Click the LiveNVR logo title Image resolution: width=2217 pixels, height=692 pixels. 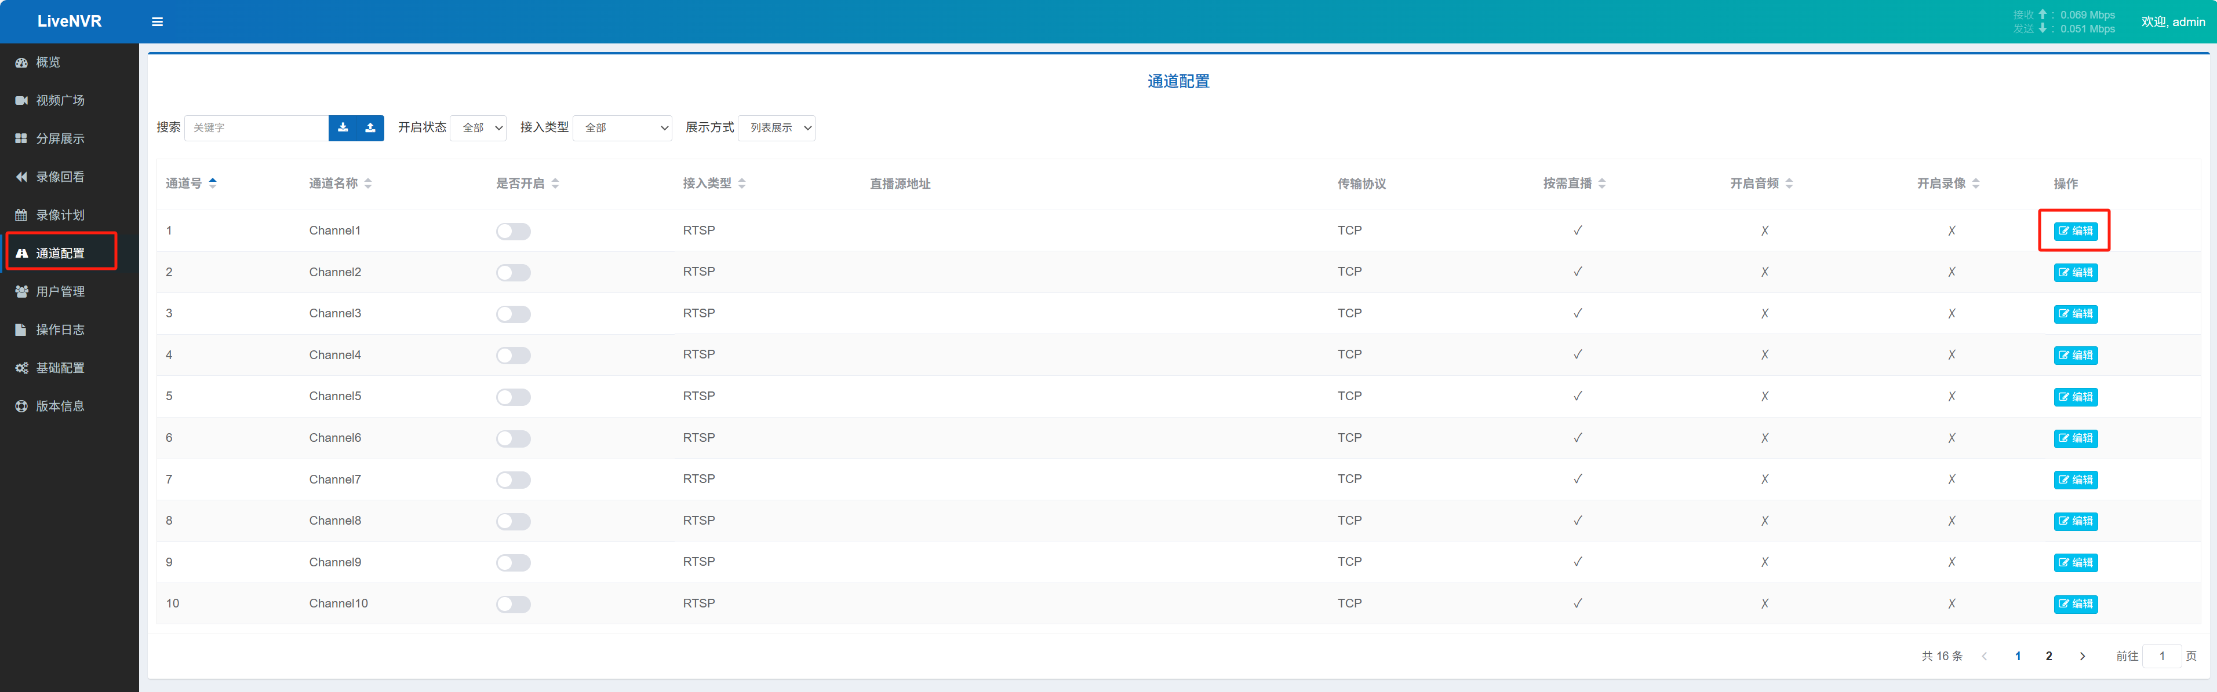tap(69, 21)
